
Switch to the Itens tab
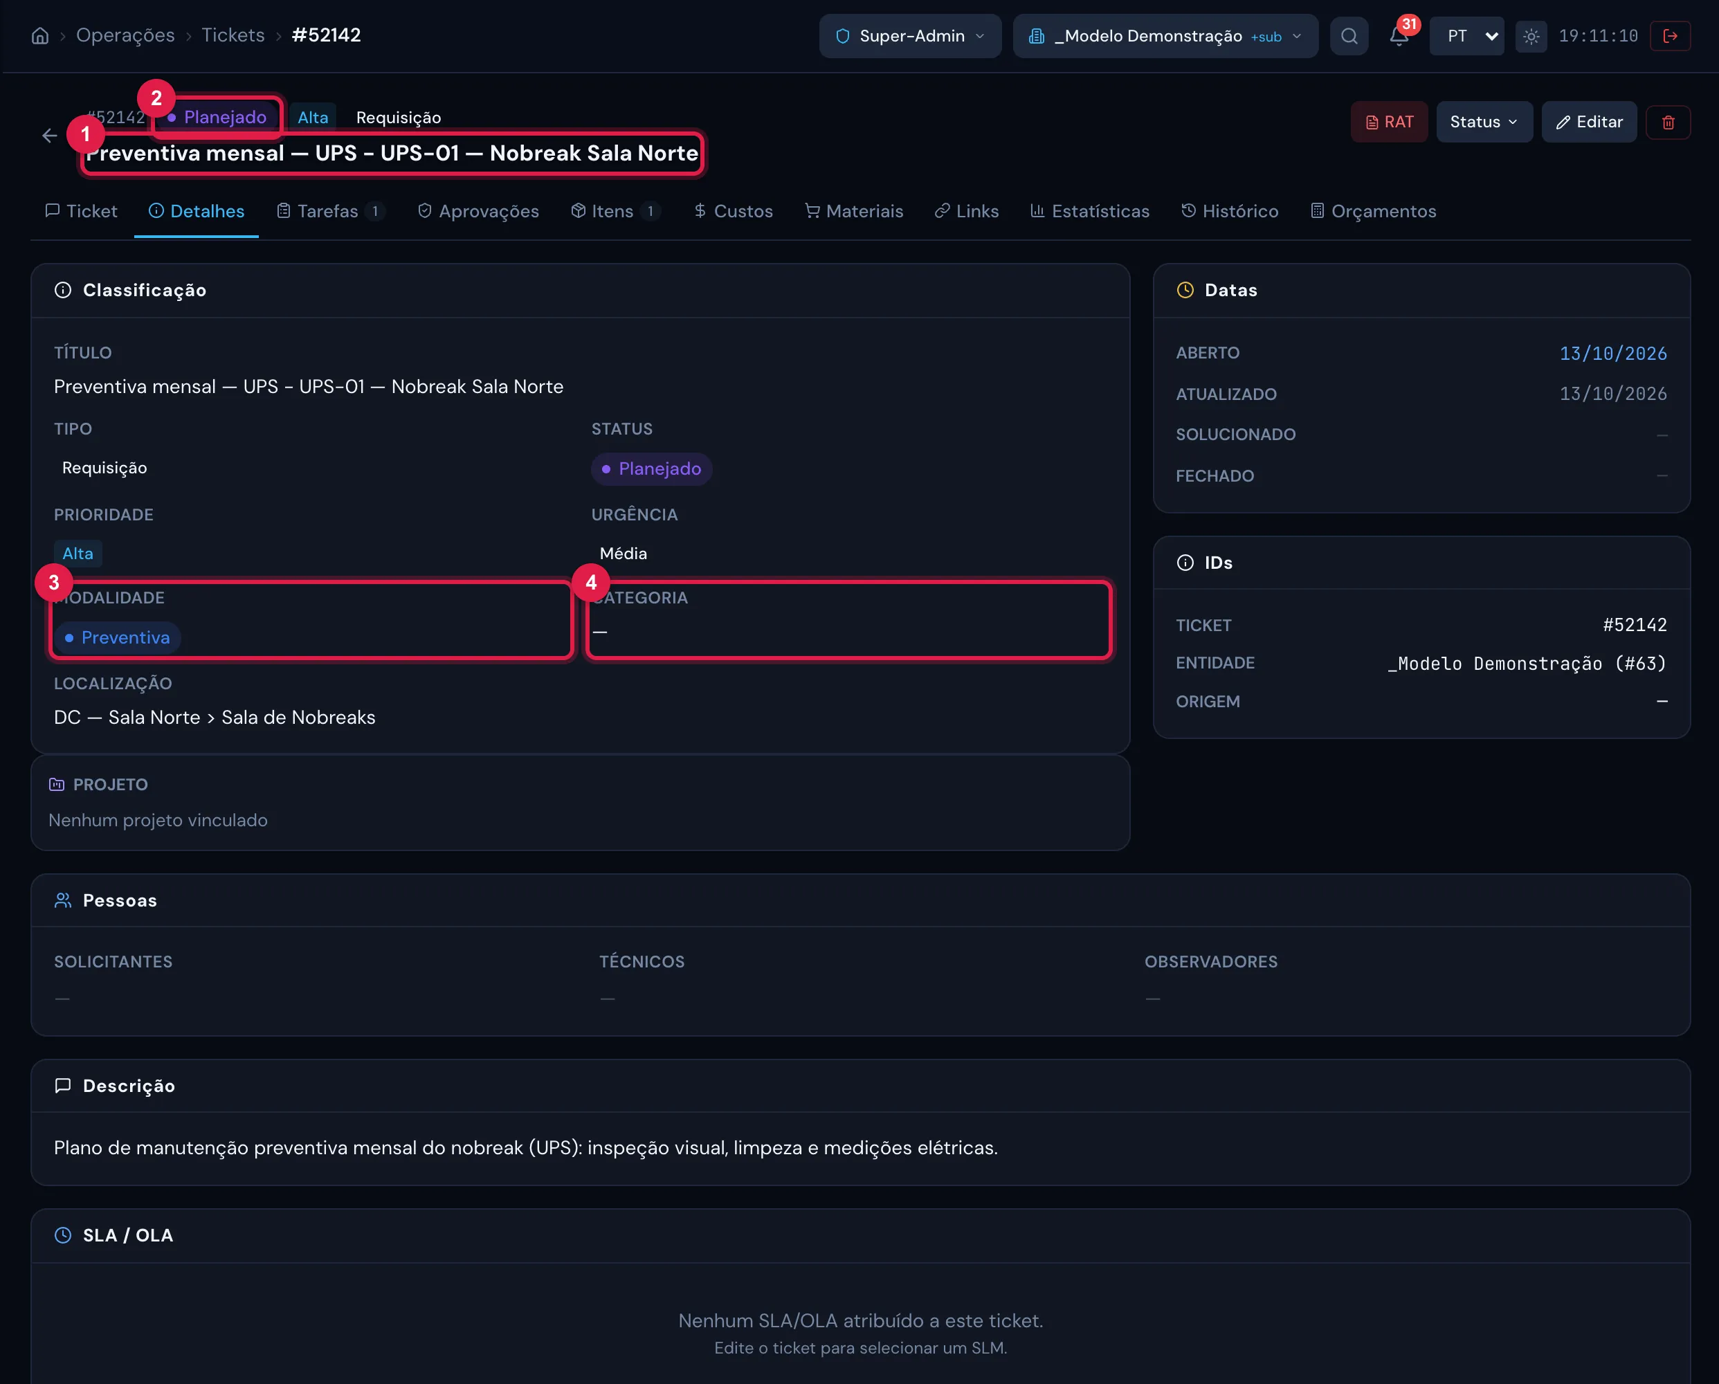(x=615, y=211)
